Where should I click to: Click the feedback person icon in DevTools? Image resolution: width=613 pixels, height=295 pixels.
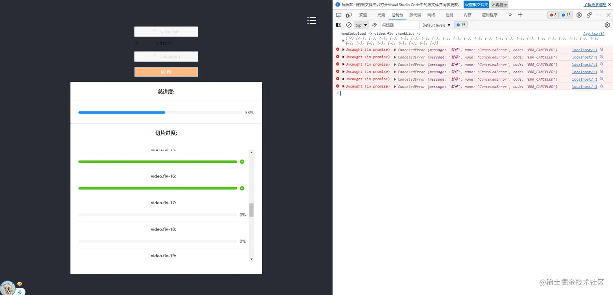(589, 15)
